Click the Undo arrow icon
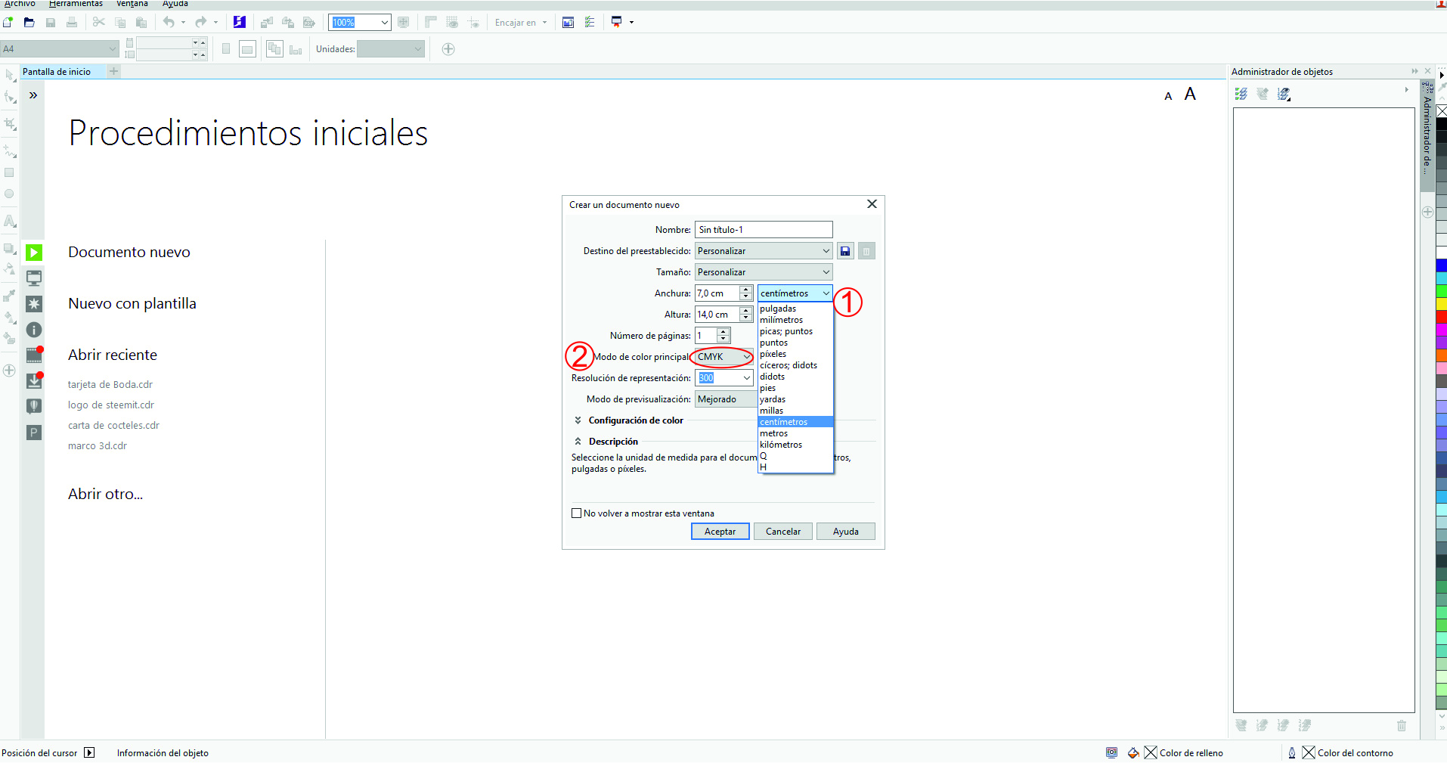Image resolution: width=1447 pixels, height=763 pixels. [169, 22]
